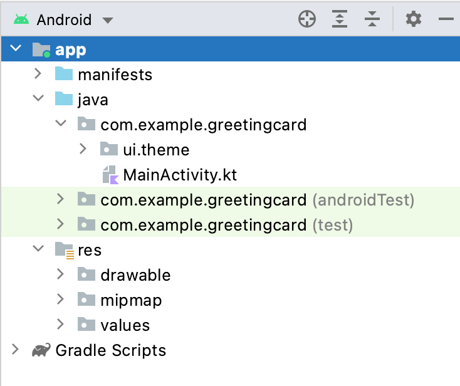Screen dimensions: 460x386
Task: Open the project view settings gear
Action: click(413, 19)
